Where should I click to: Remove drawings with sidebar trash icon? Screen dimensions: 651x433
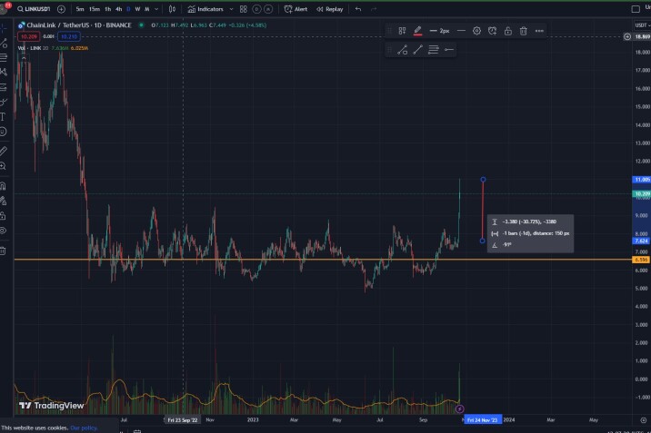click(3, 251)
